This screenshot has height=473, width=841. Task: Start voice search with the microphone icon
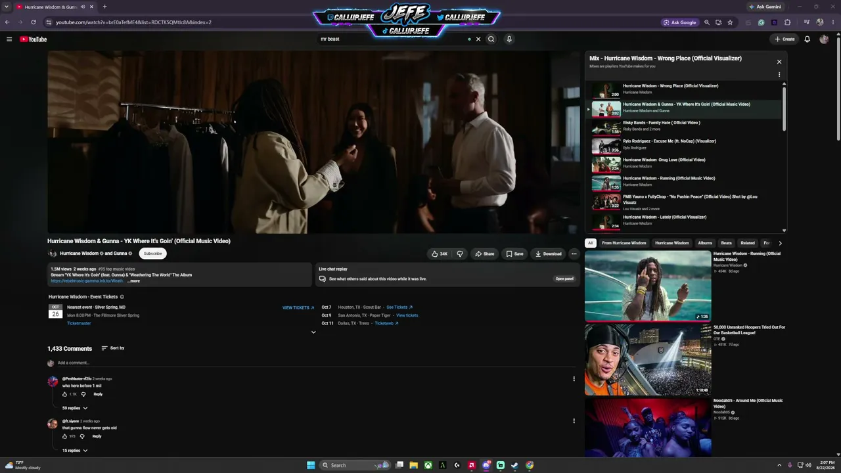coord(509,39)
